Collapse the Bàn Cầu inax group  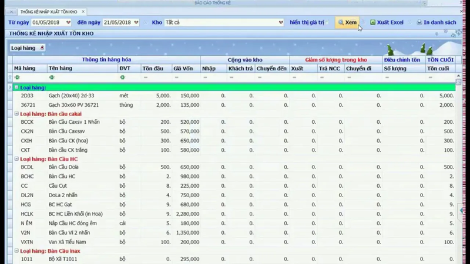click(x=16, y=251)
